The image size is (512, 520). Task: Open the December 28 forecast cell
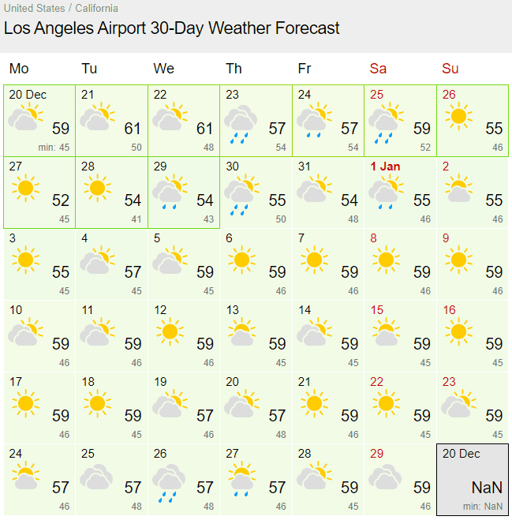[x=112, y=193]
